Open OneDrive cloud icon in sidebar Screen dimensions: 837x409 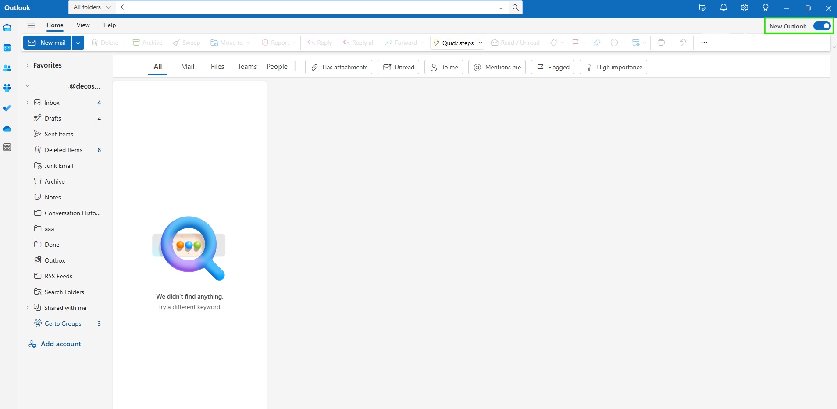[x=7, y=128]
